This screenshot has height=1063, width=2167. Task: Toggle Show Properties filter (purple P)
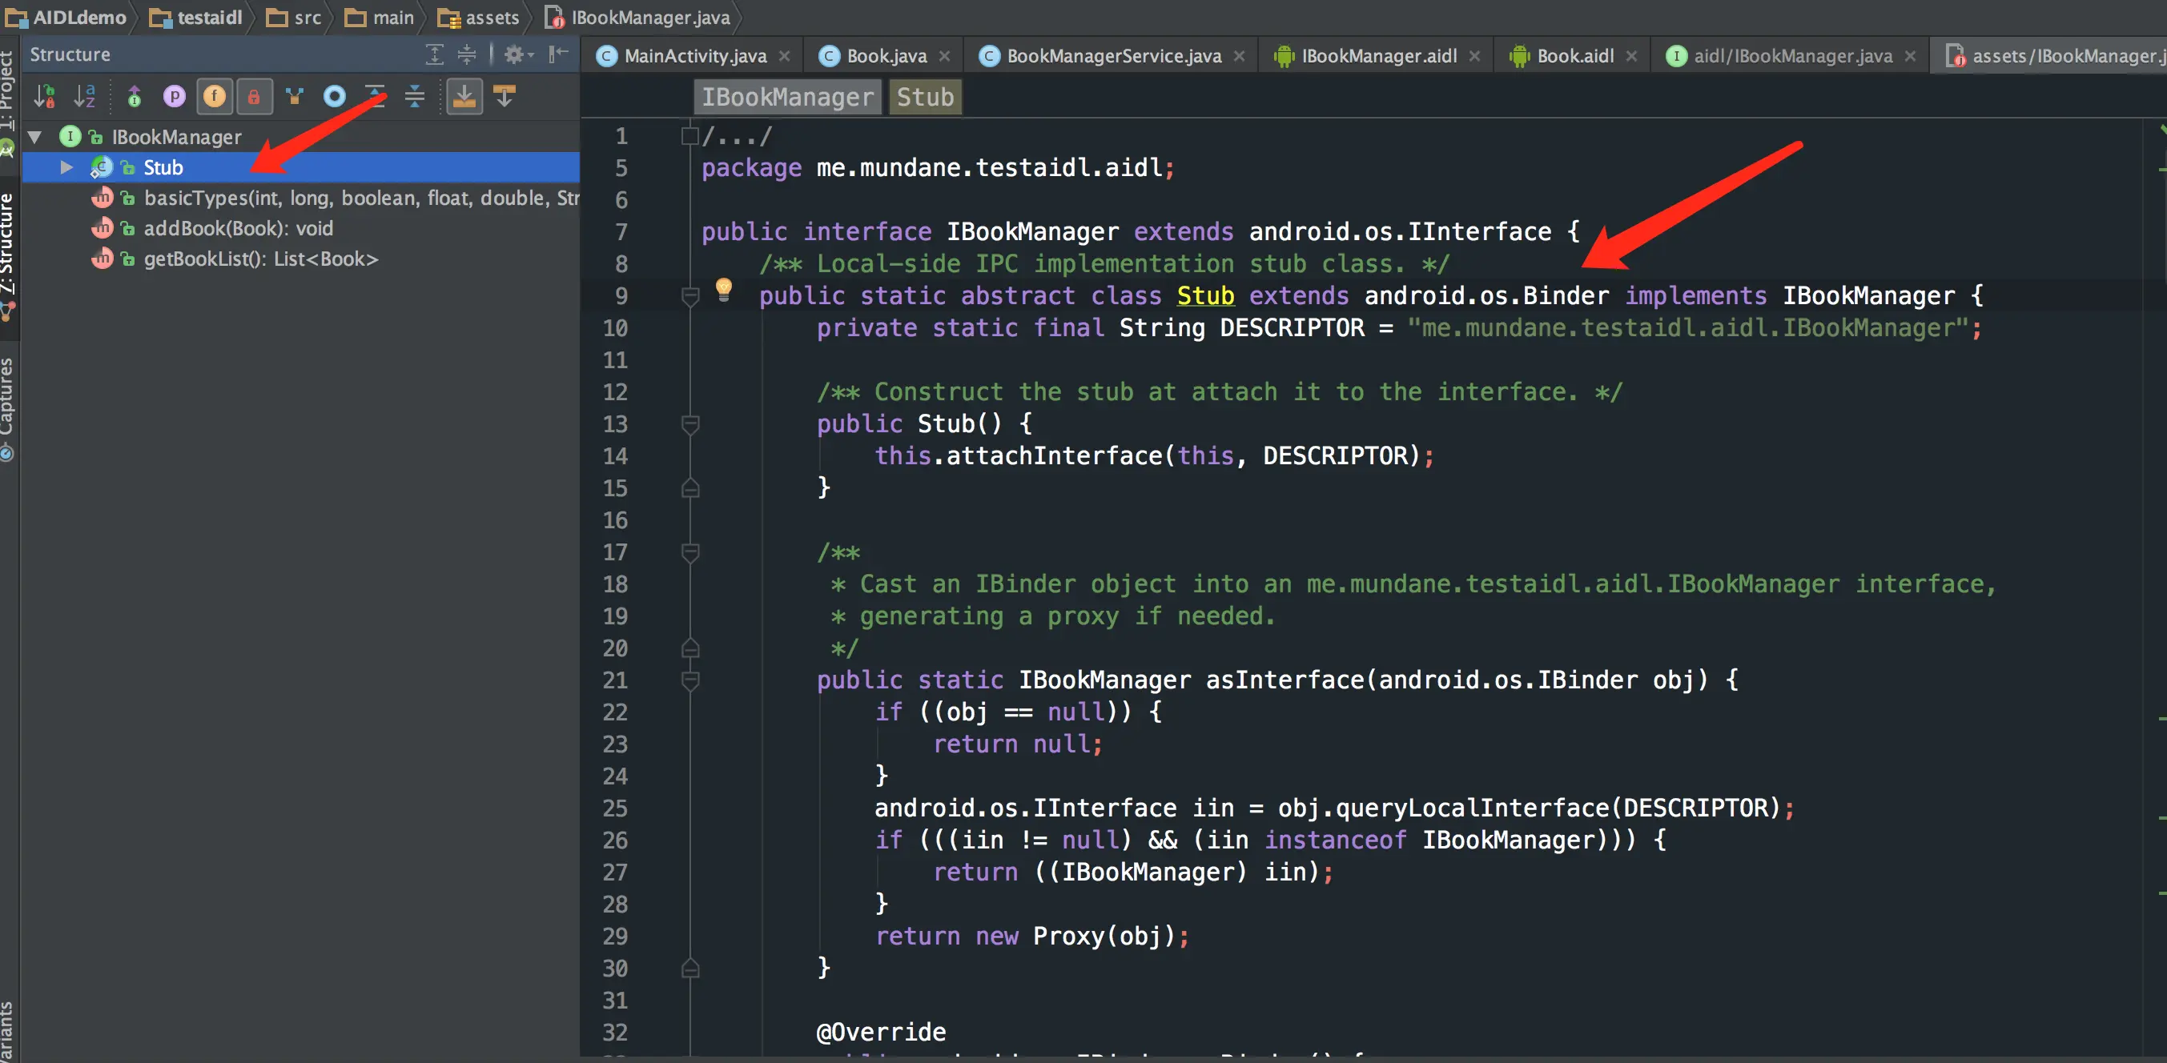click(x=174, y=97)
